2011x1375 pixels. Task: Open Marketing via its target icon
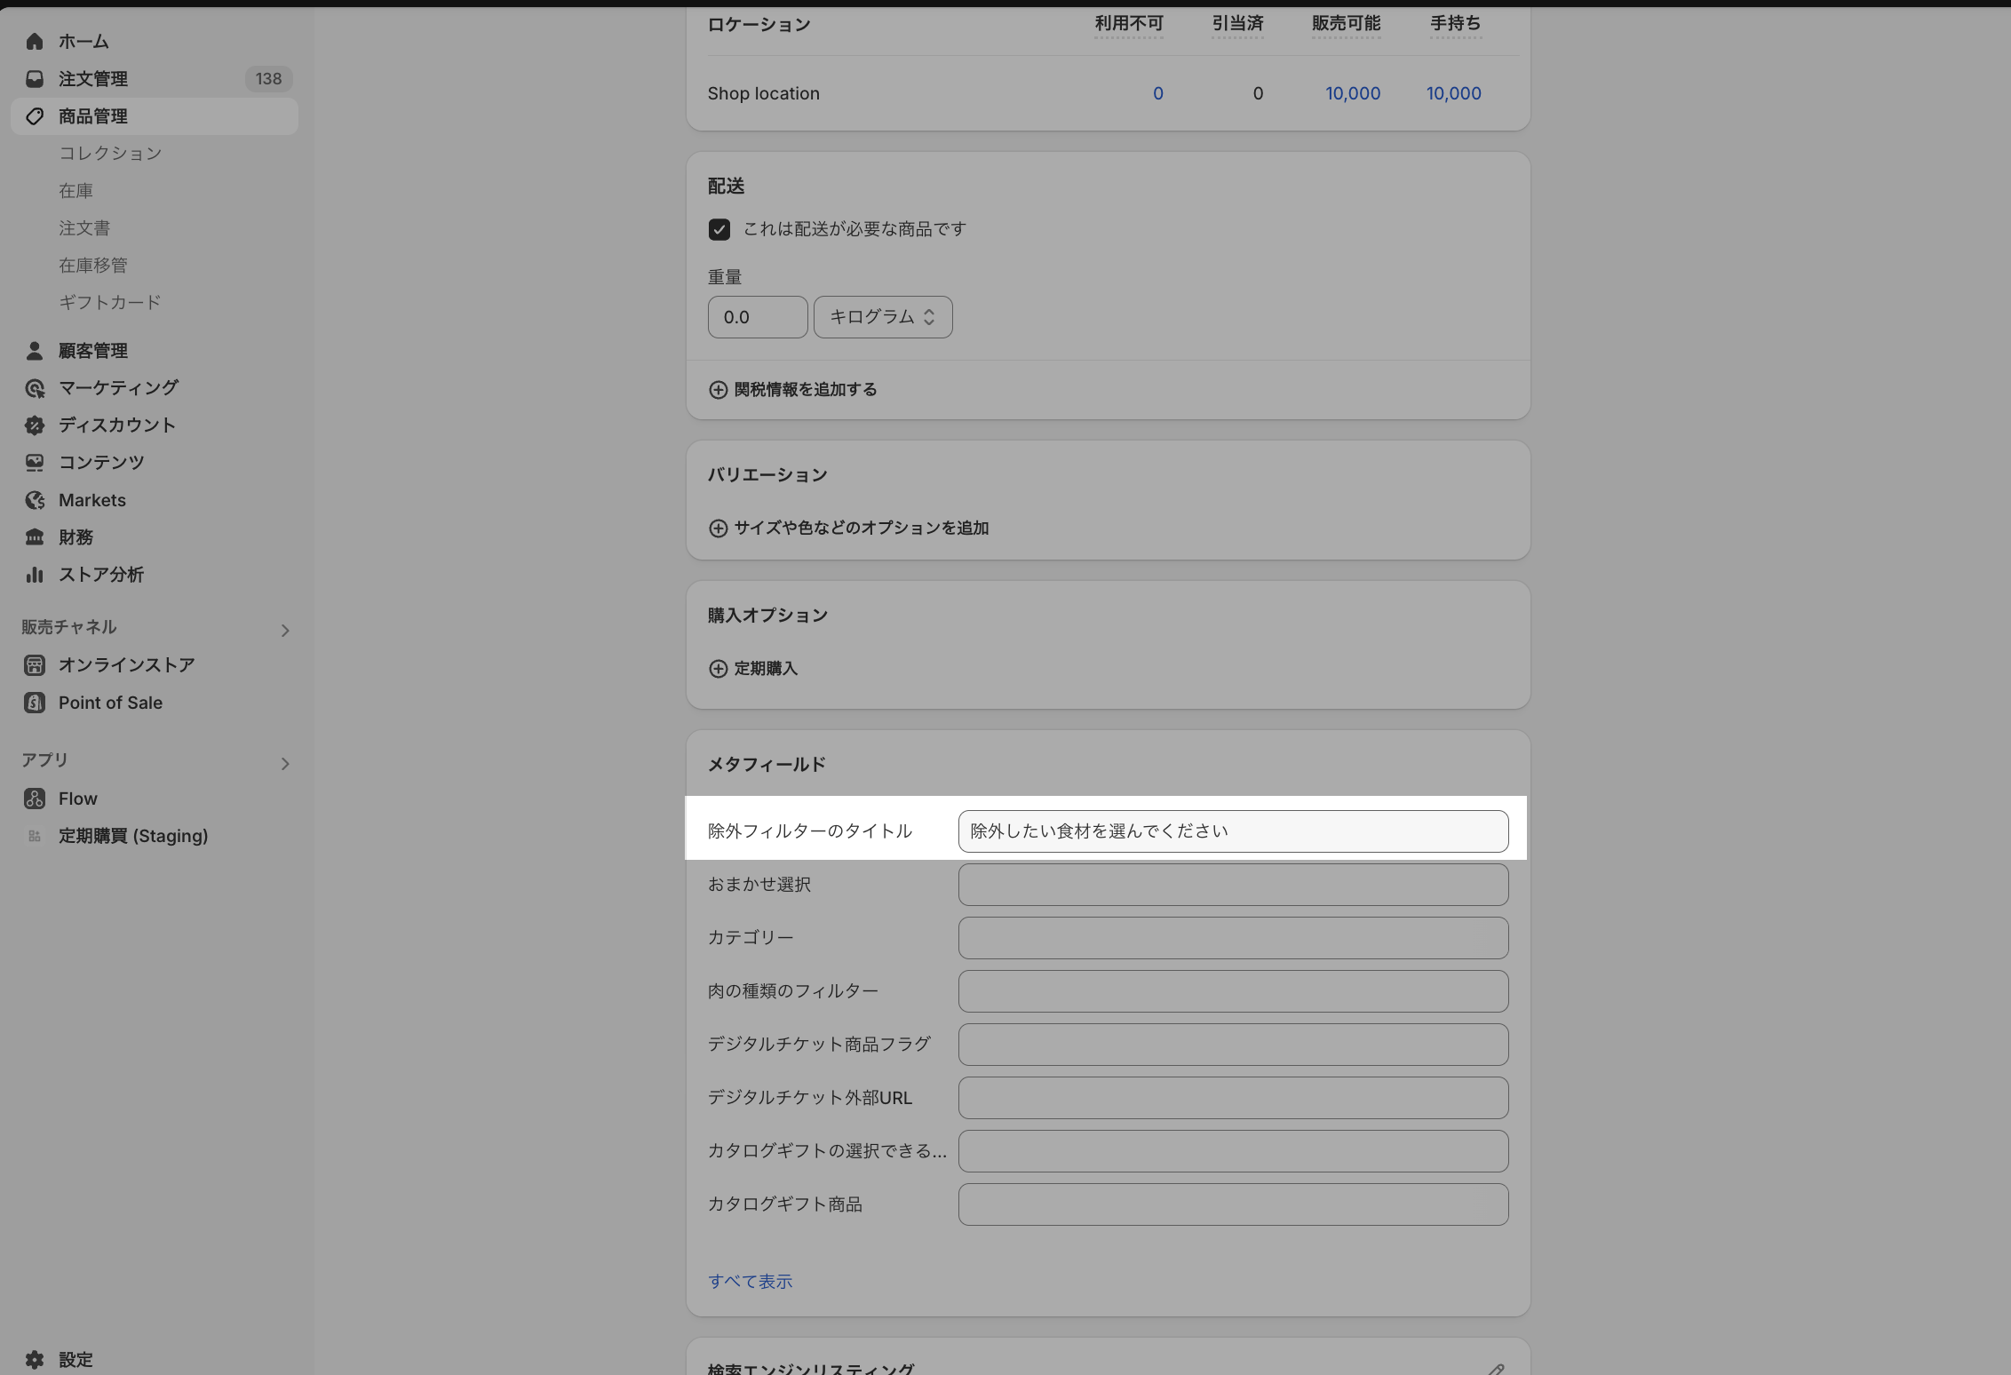click(x=35, y=388)
